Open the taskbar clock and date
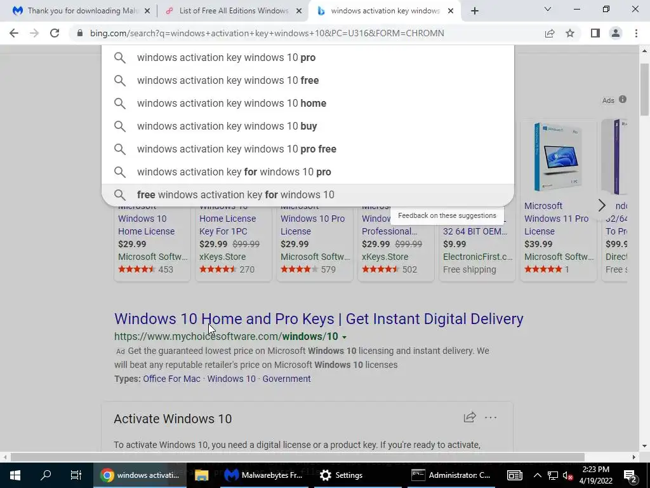 tap(595, 475)
